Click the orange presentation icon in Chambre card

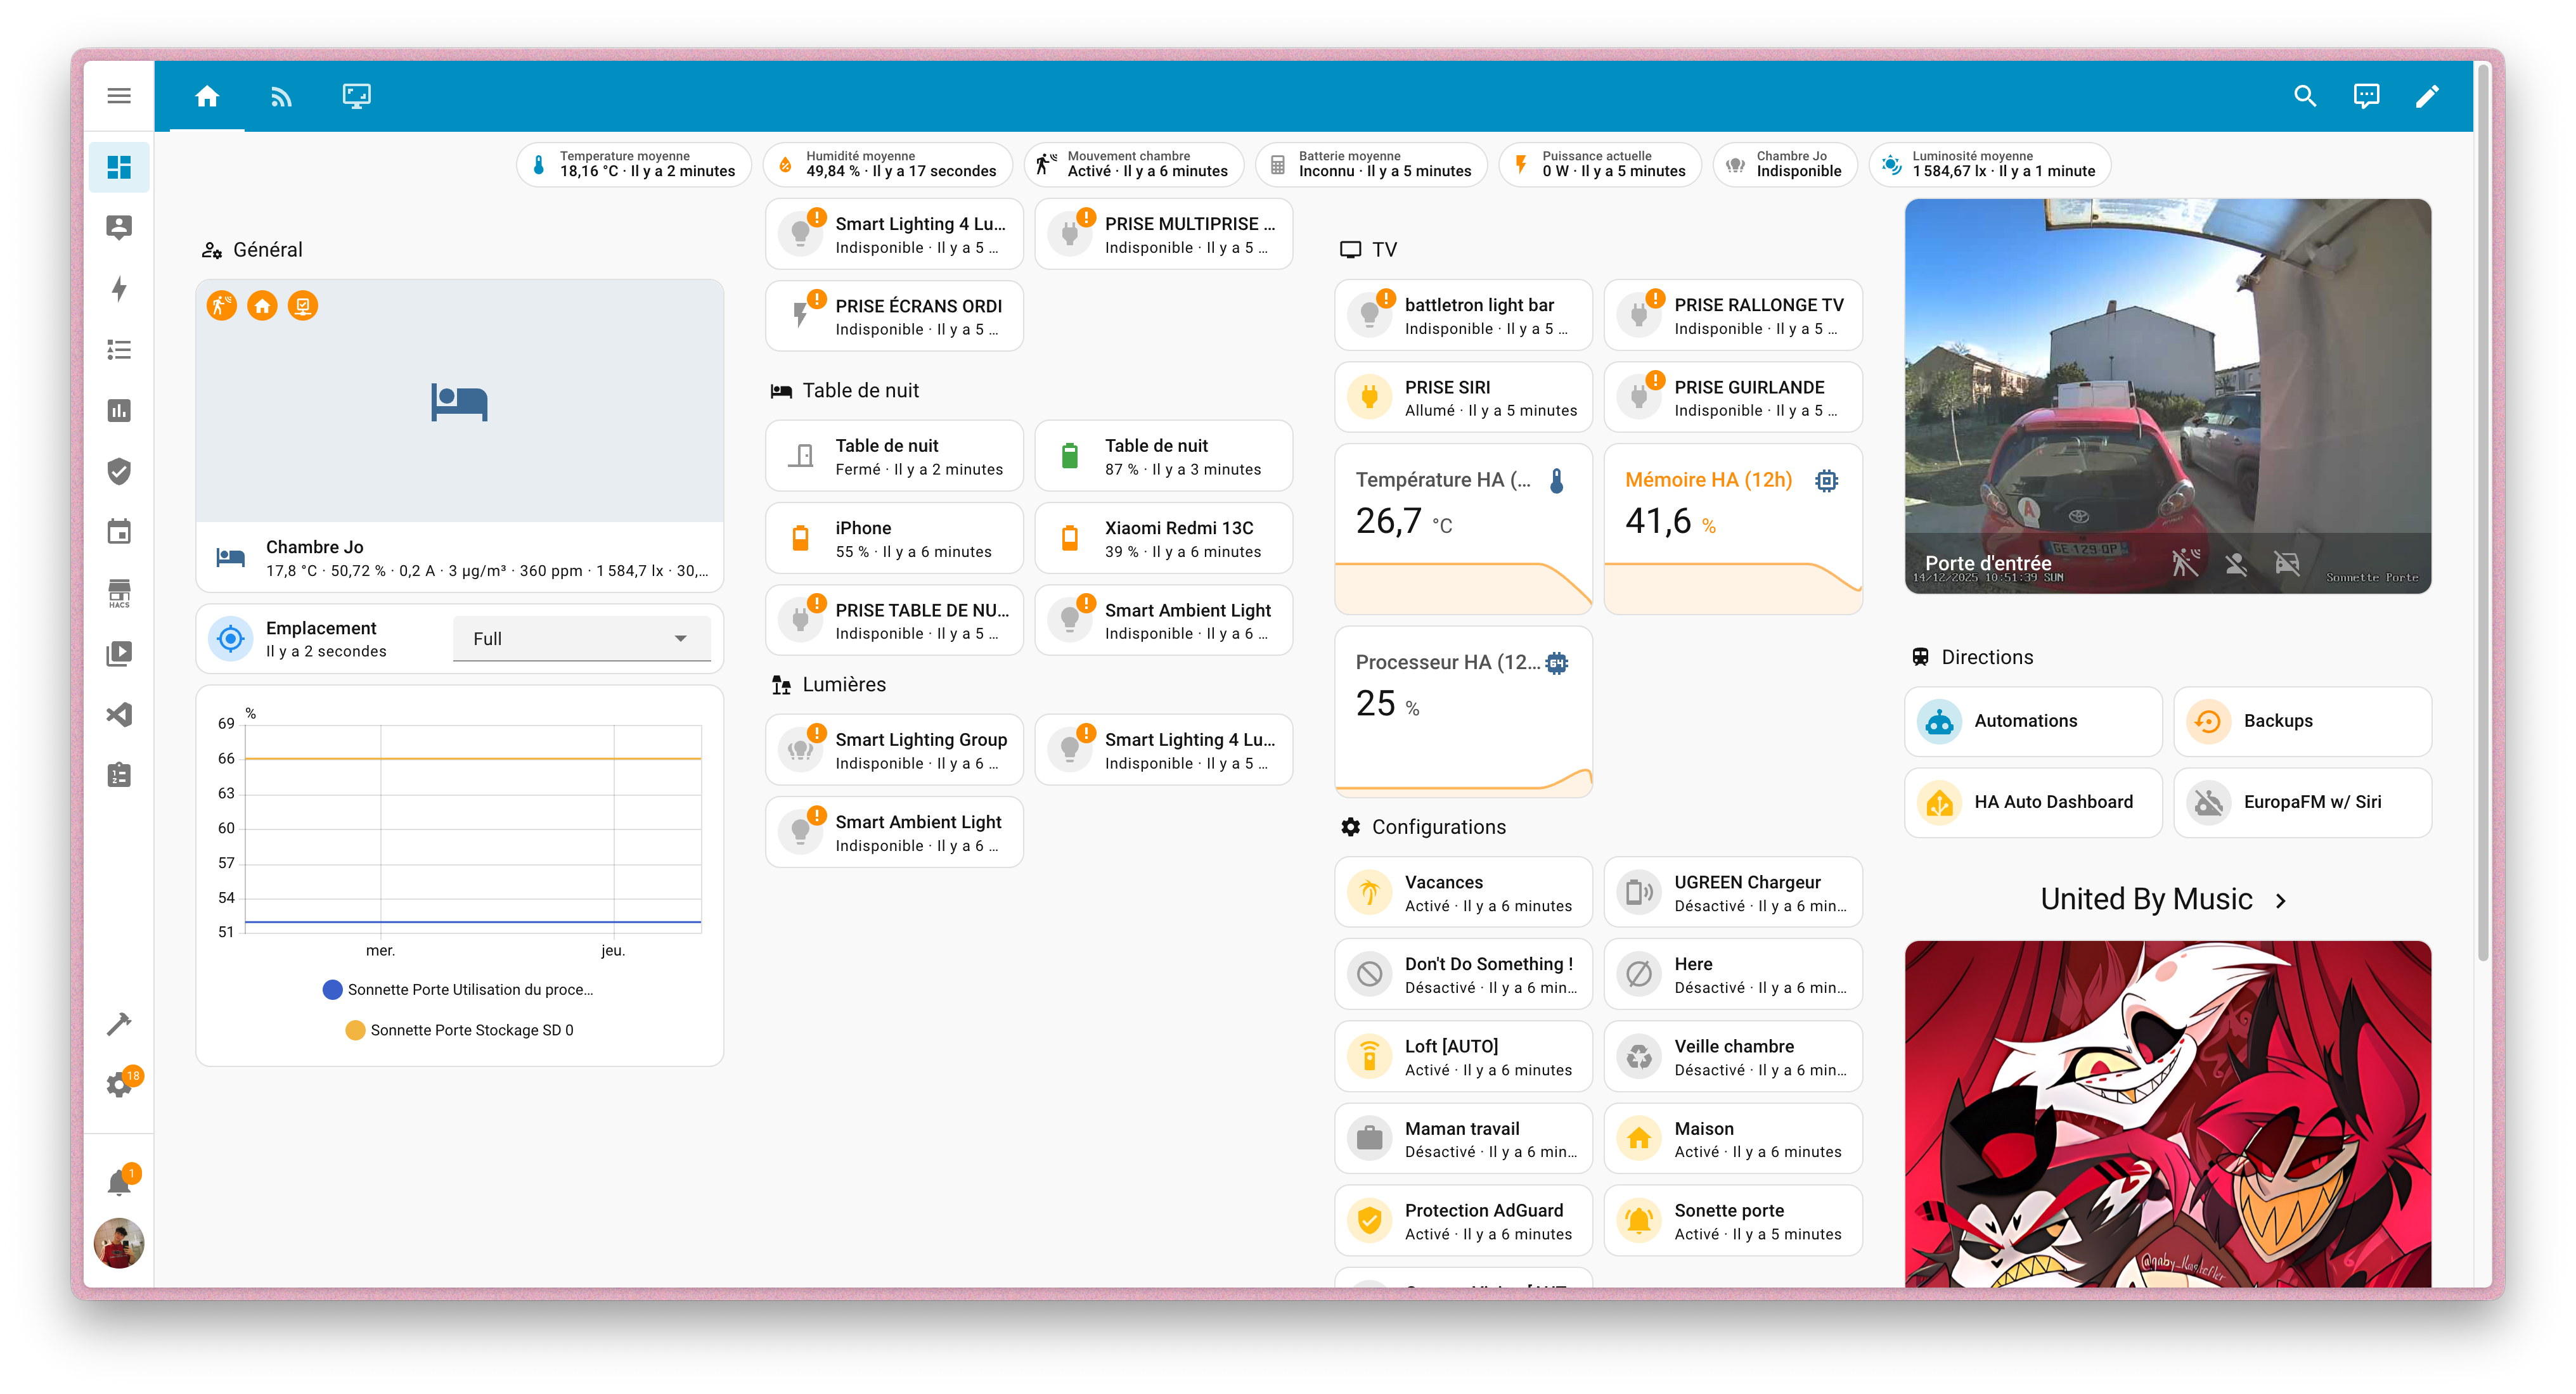point(303,305)
